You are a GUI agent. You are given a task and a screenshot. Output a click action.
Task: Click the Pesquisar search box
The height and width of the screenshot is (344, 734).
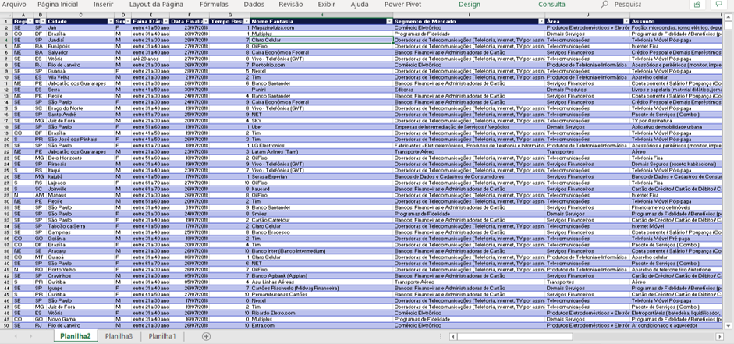coord(628,5)
